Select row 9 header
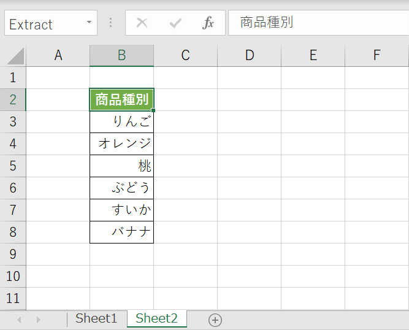The image size is (409, 330). click(x=13, y=255)
